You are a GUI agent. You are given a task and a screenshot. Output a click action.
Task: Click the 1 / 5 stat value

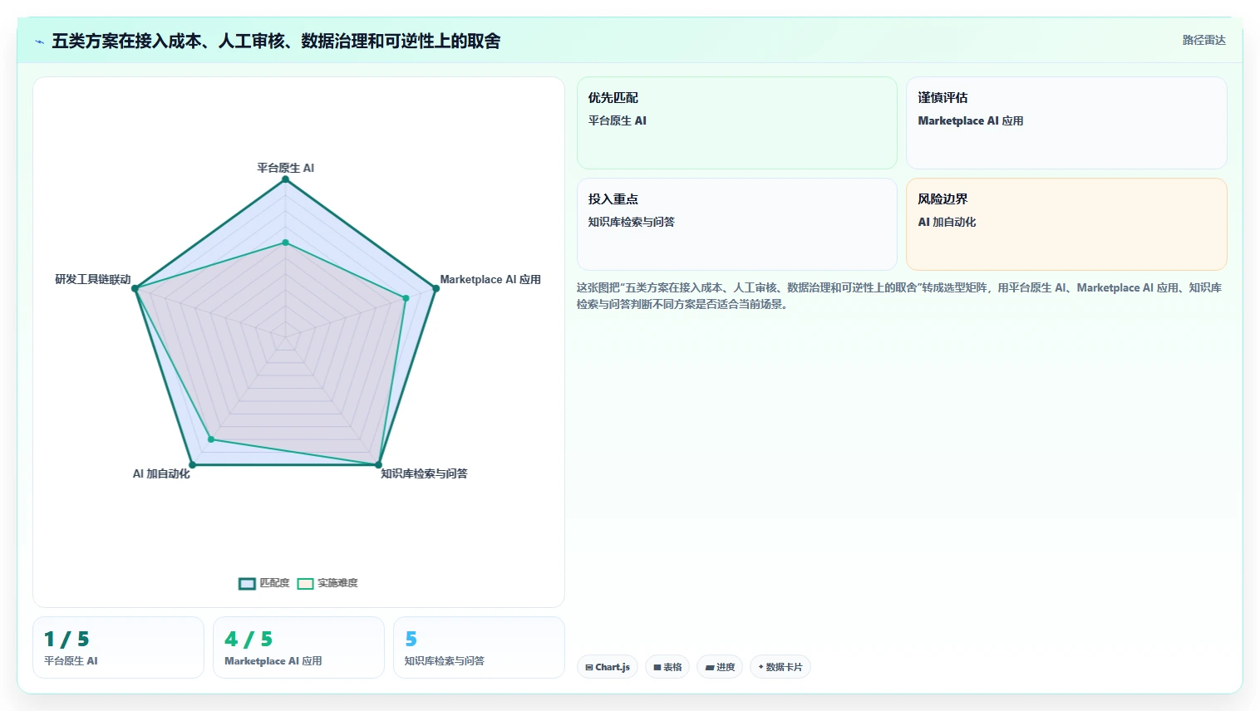(66, 639)
